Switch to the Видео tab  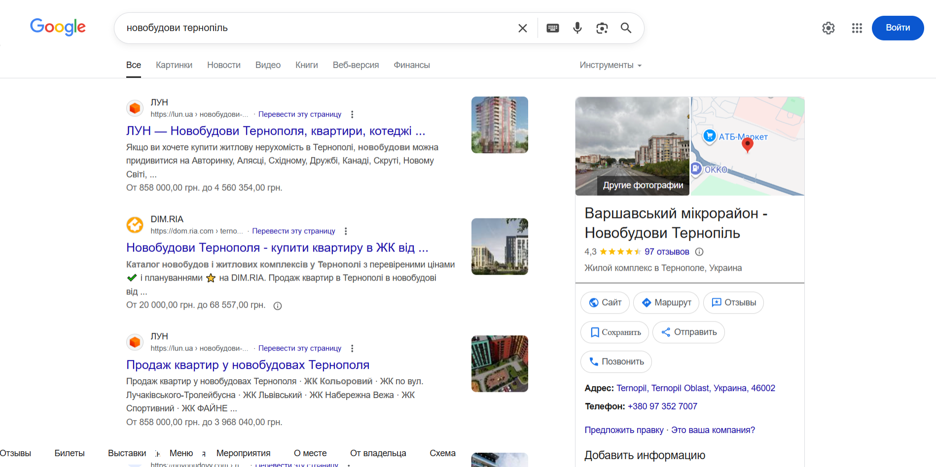[x=268, y=65]
